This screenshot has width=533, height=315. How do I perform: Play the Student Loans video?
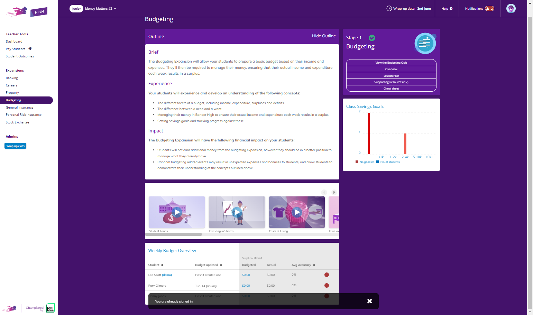pyautogui.click(x=177, y=212)
